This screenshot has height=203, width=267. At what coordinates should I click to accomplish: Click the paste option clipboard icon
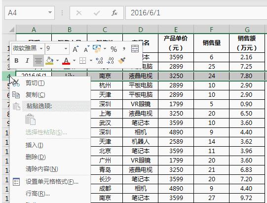click(30, 119)
